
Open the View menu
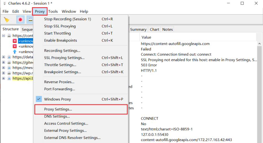pyautogui.click(x=27, y=11)
